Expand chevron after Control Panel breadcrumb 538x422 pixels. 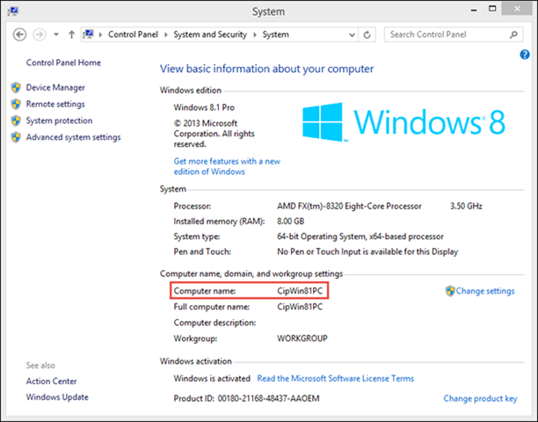pos(166,34)
